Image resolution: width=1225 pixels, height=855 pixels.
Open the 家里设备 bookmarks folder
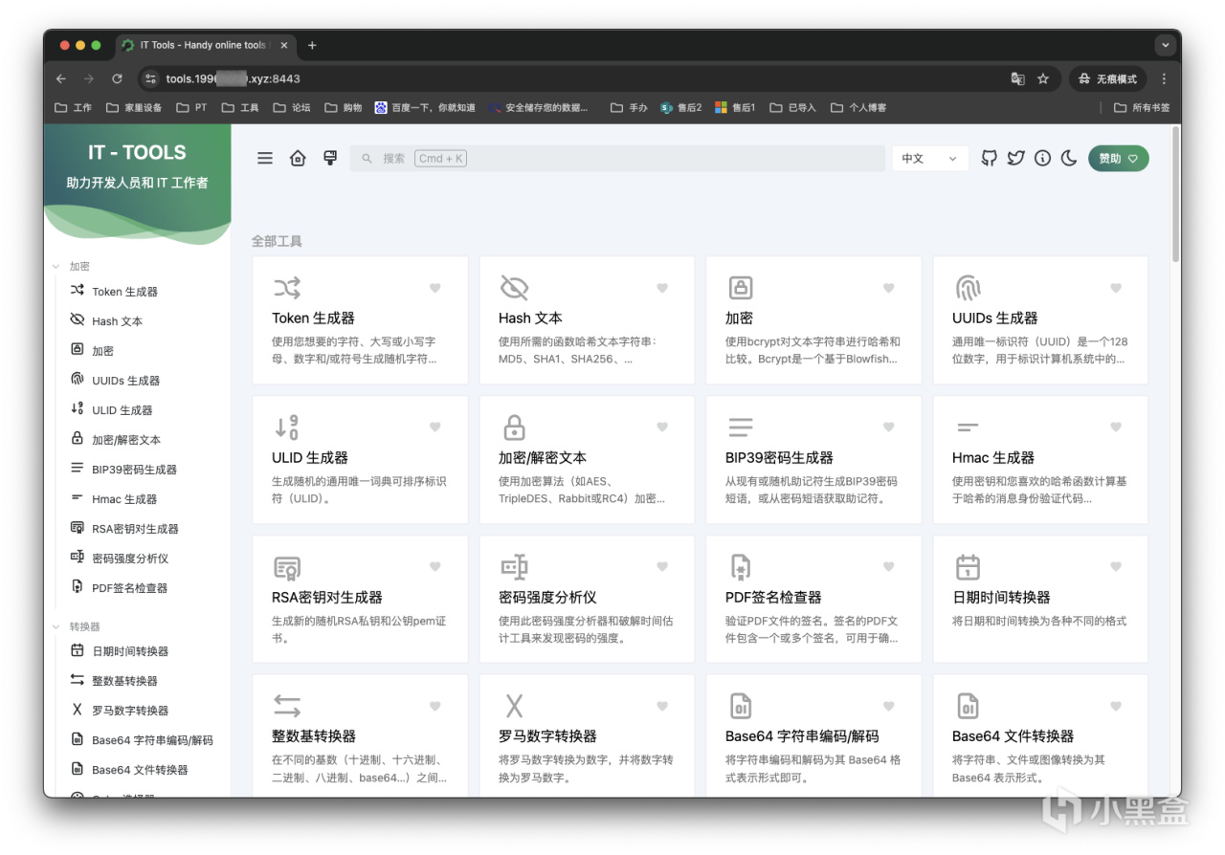click(134, 108)
